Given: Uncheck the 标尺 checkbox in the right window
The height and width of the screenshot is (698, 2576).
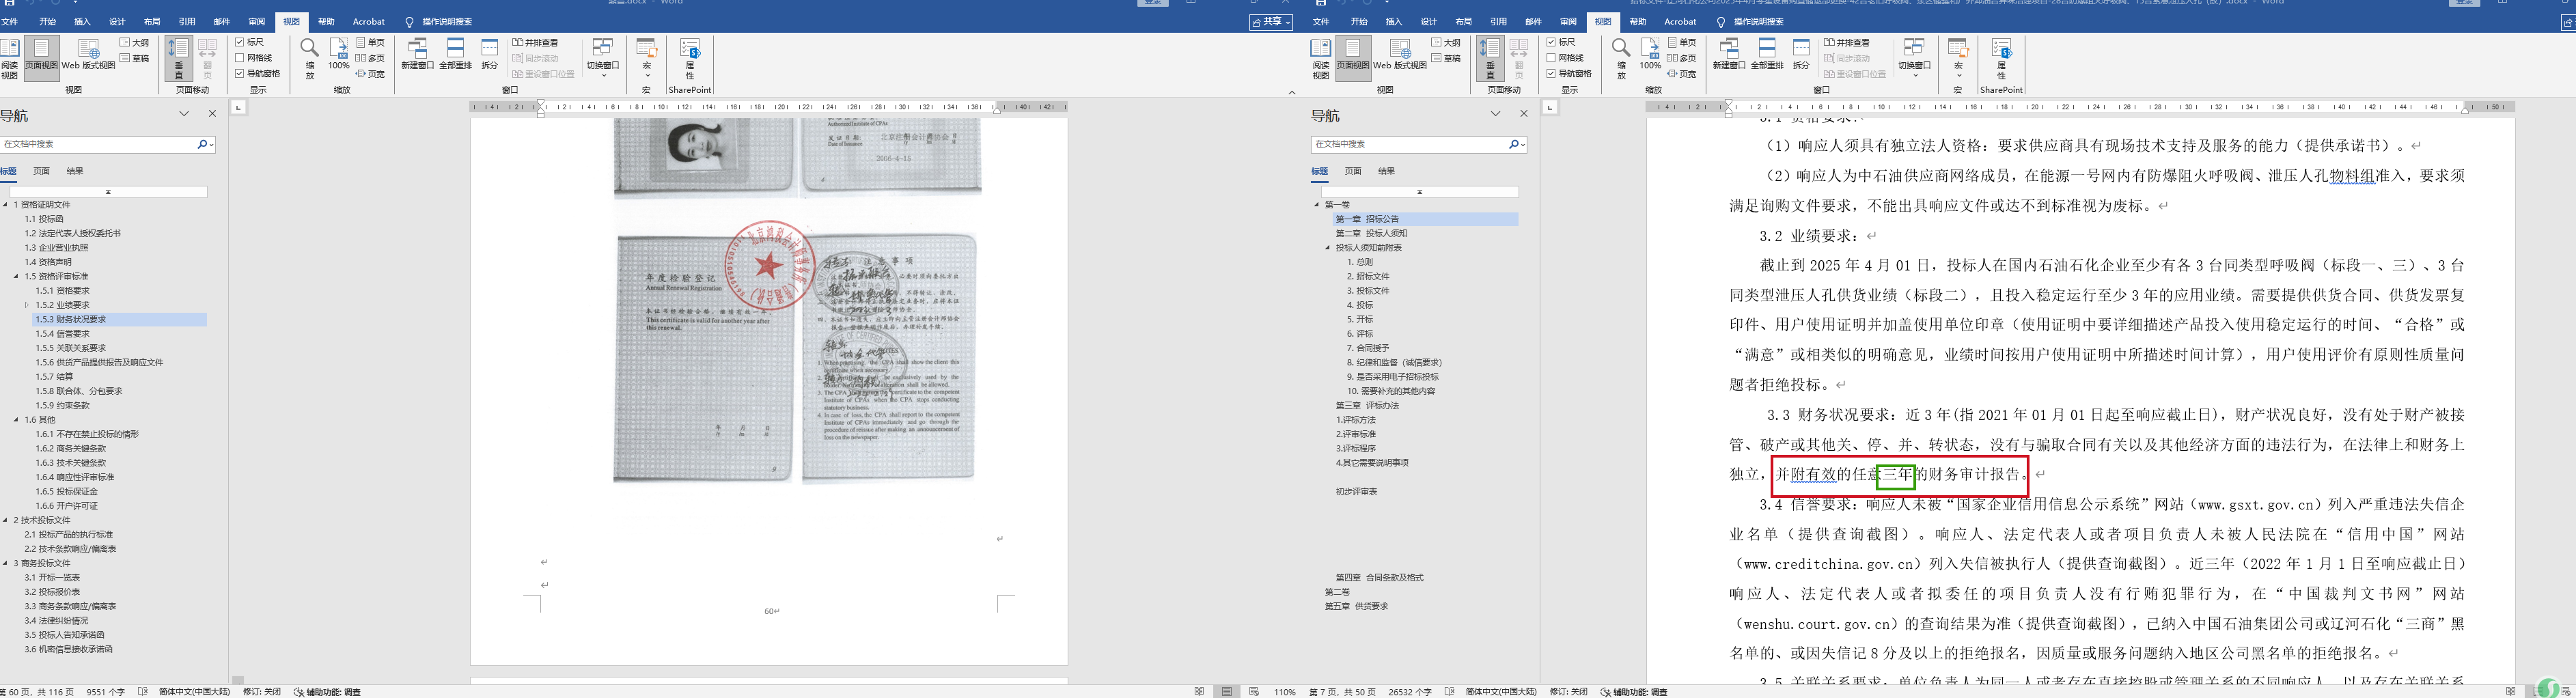Looking at the screenshot, I should click(x=1551, y=42).
